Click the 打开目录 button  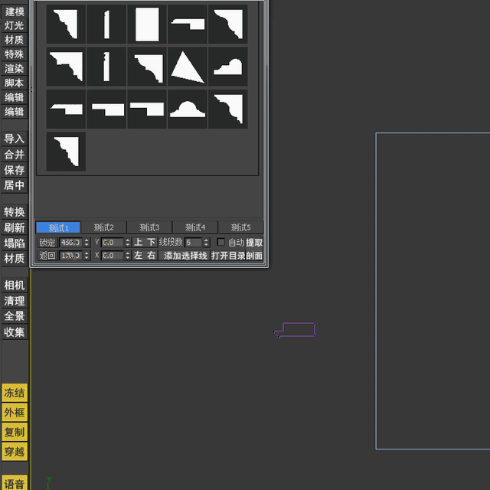pos(228,256)
